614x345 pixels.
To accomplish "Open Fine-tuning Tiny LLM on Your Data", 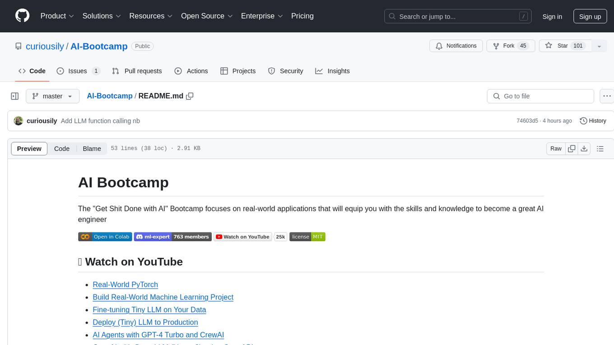I will tap(149, 310).
